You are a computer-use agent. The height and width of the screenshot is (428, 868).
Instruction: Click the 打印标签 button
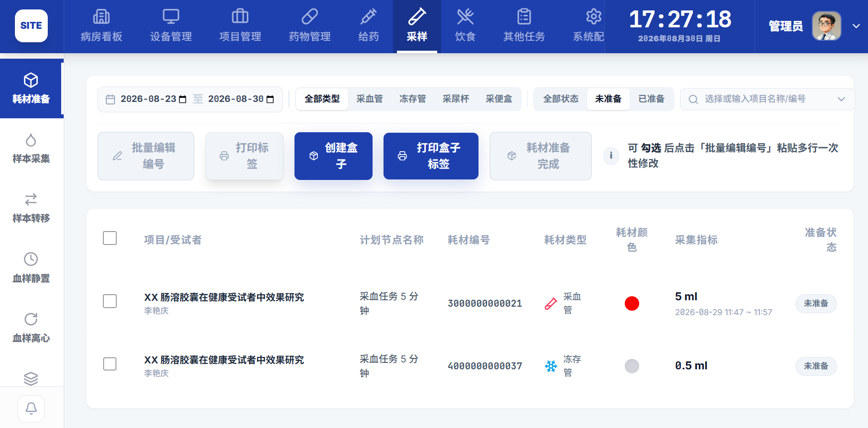pos(244,156)
